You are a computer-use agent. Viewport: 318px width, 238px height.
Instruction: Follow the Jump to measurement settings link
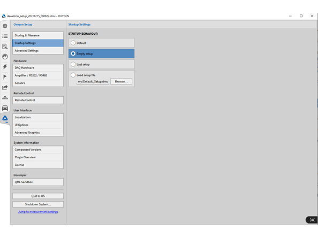38,212
